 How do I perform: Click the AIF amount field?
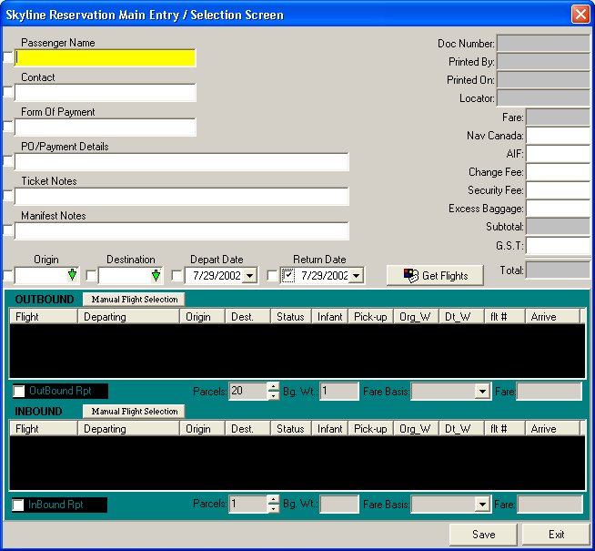click(558, 154)
